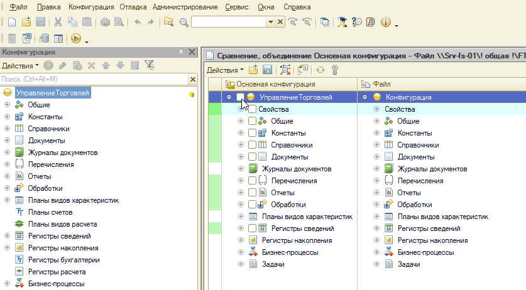Image resolution: width=526 pixels, height=290 pixels.
Task: Check the Отчеты checkbox in main configuration
Action: [252, 193]
